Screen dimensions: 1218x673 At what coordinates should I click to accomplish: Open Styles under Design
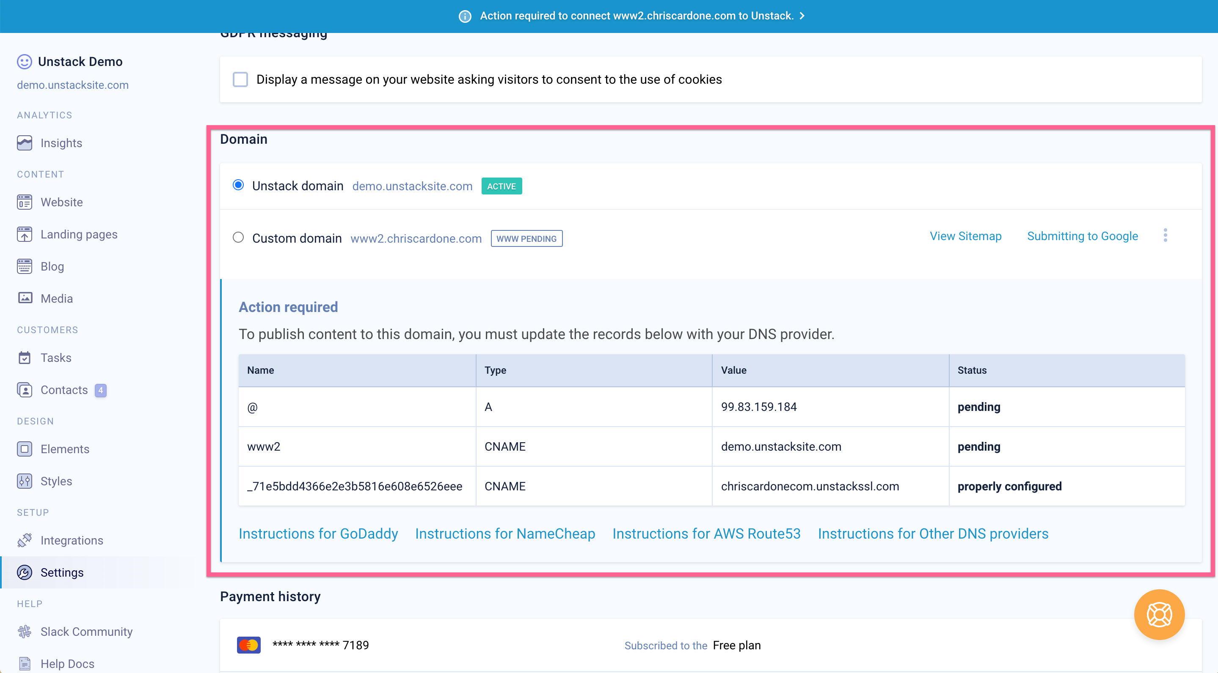click(56, 481)
